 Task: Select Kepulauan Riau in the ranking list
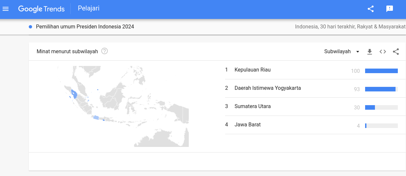pyautogui.click(x=311, y=70)
